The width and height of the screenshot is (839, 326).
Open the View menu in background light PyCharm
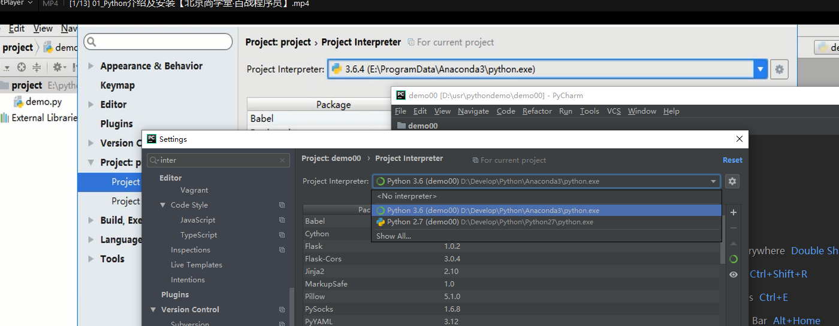(x=43, y=29)
